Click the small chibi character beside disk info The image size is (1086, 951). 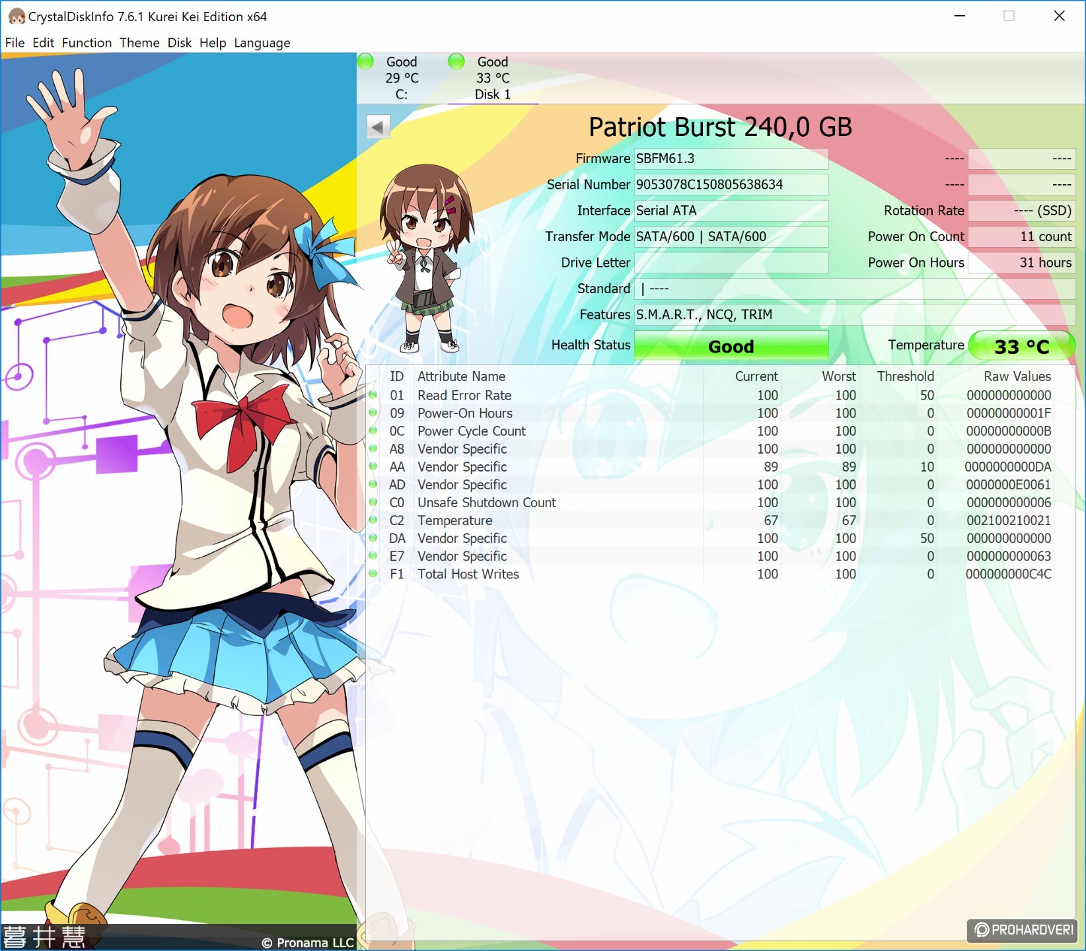pos(426,258)
